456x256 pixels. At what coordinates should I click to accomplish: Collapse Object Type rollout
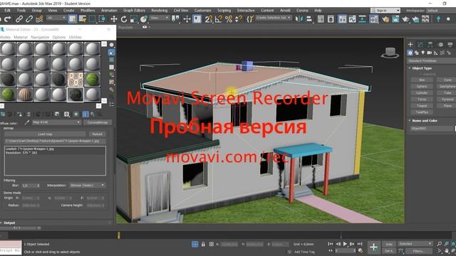(x=422, y=68)
